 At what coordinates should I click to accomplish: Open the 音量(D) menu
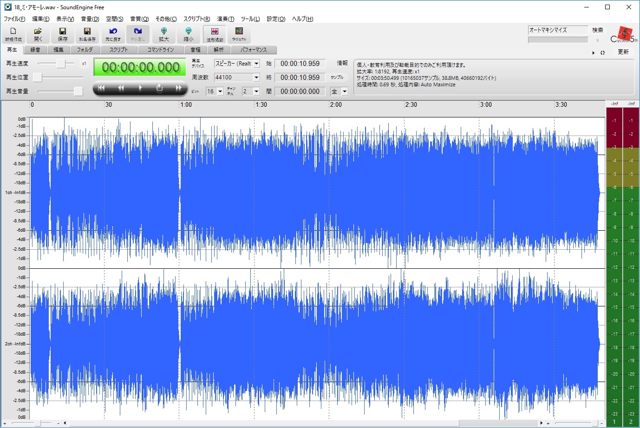(90, 19)
